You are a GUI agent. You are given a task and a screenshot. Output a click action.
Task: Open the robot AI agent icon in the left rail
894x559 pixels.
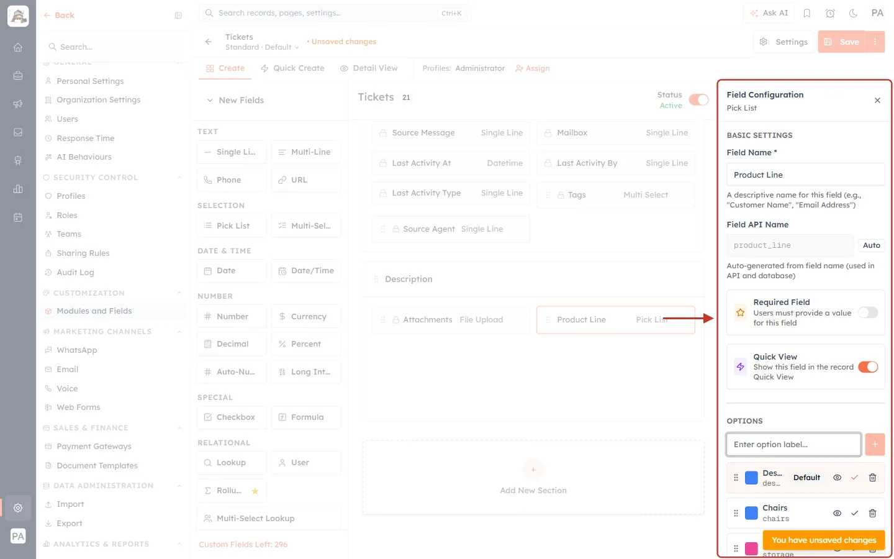[x=18, y=161]
